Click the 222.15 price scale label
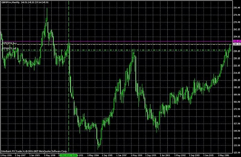Image resolution: width=241 pixels, height=157 pixels. tap(237, 66)
